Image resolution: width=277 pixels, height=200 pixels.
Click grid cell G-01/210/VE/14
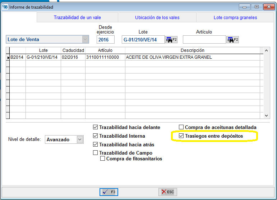point(43,57)
